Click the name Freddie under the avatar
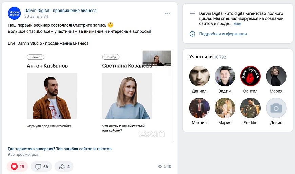The width and height of the screenshot is (295, 174). click(251, 123)
